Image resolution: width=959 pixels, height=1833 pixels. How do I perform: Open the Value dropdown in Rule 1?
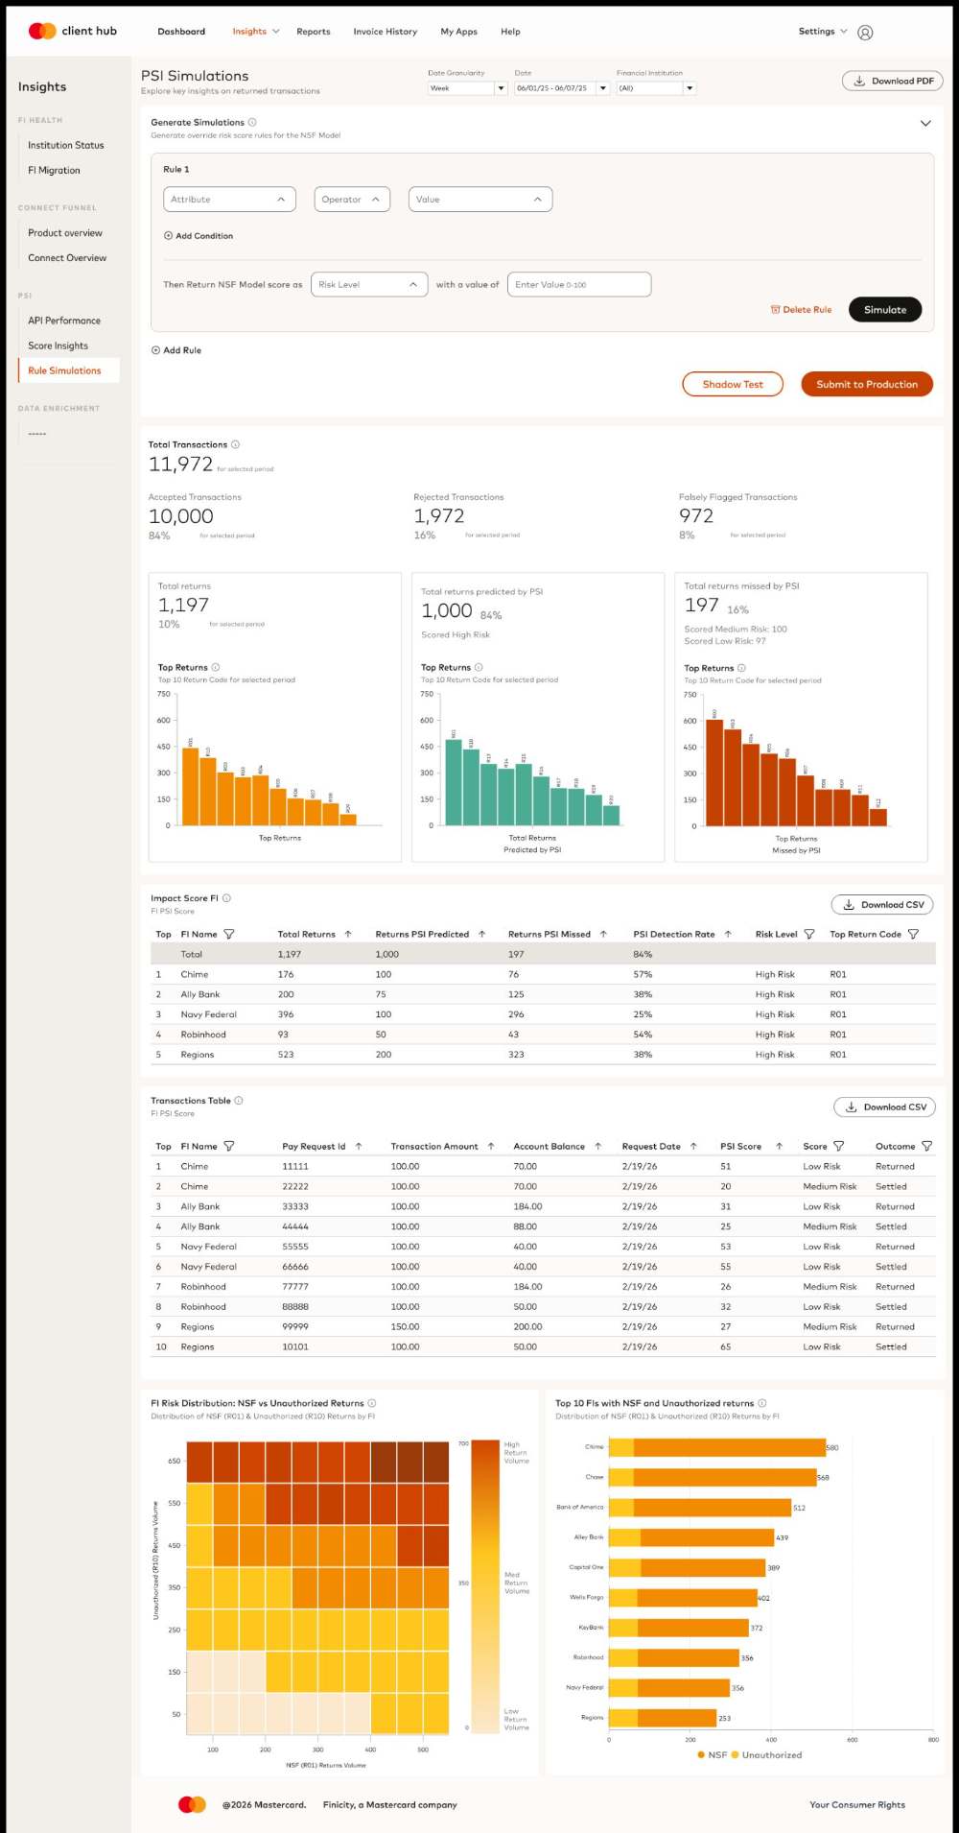(480, 200)
